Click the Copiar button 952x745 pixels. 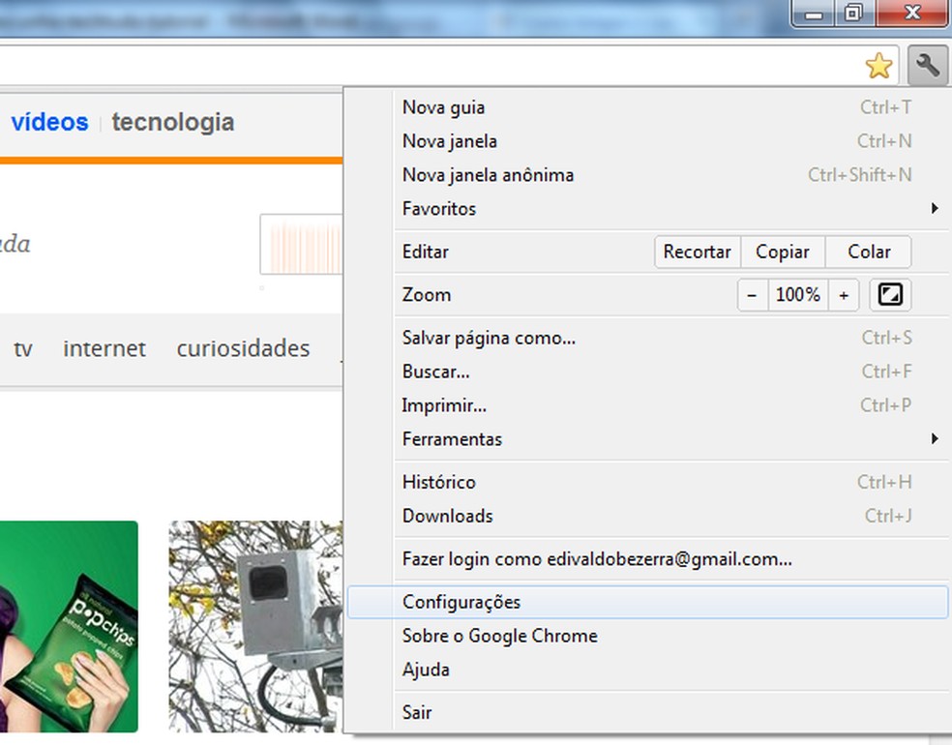[783, 252]
